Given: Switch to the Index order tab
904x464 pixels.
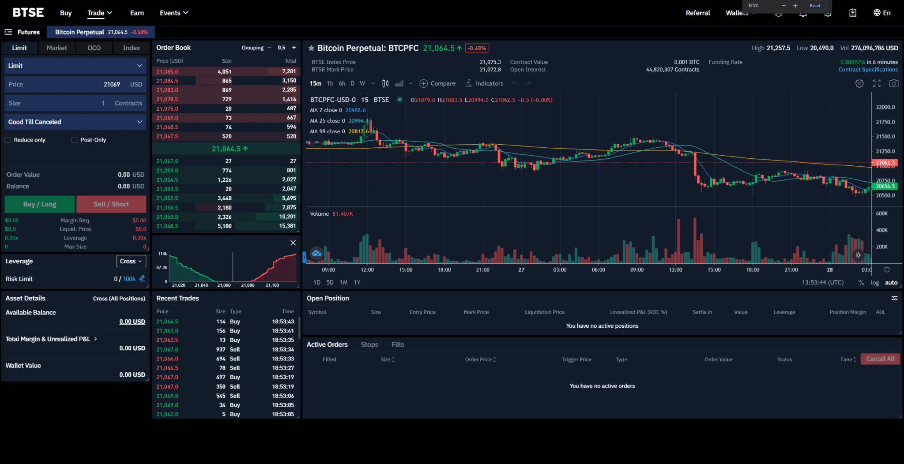Looking at the screenshot, I should [131, 48].
